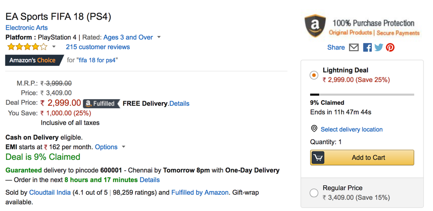The height and width of the screenshot is (211, 433).
Task: Open the star ratings breakdown arrow
Action: pyautogui.click(x=54, y=47)
